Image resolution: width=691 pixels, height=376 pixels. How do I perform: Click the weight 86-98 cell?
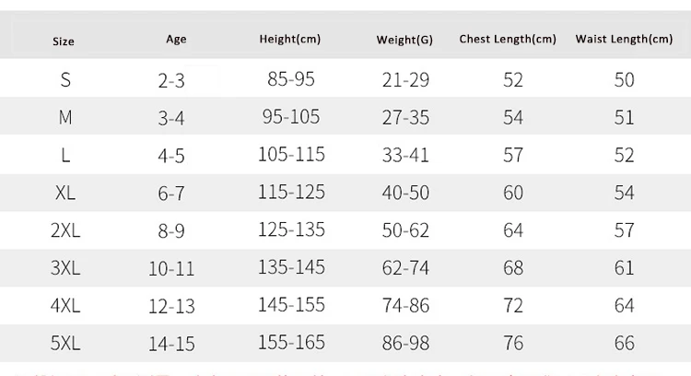[405, 344]
